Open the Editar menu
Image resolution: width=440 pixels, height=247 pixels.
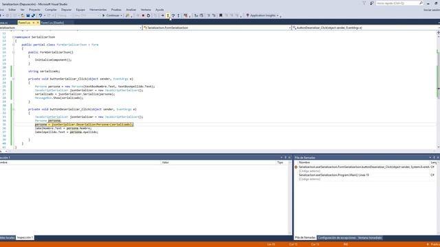[x=12, y=10]
